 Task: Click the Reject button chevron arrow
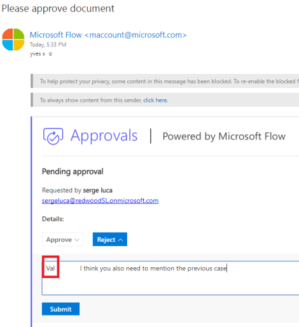click(120, 240)
